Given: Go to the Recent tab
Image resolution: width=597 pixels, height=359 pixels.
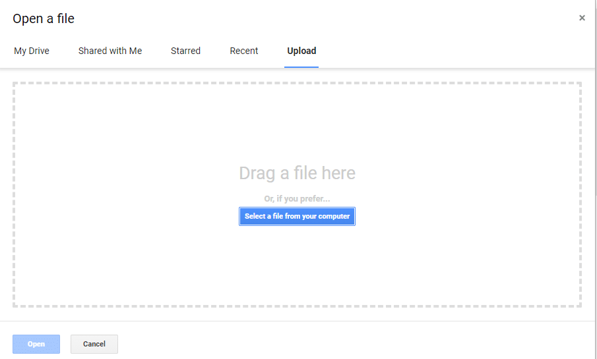Looking at the screenshot, I should coord(243,51).
